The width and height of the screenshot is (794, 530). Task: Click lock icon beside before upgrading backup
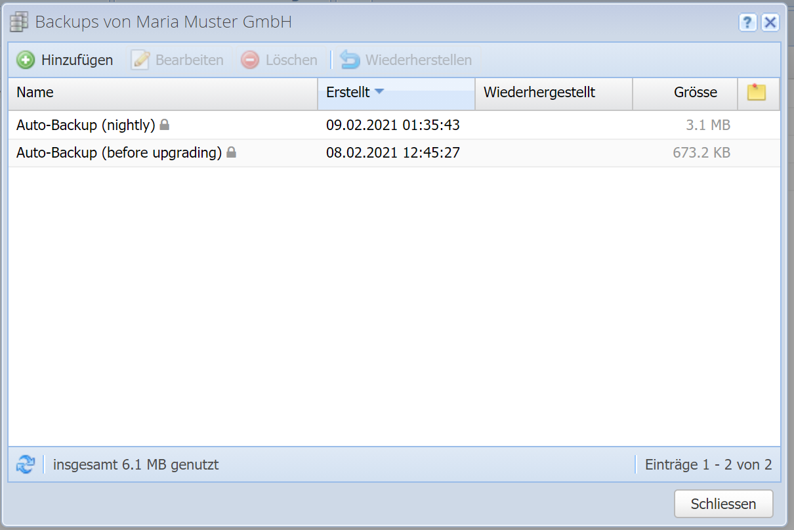click(x=231, y=152)
